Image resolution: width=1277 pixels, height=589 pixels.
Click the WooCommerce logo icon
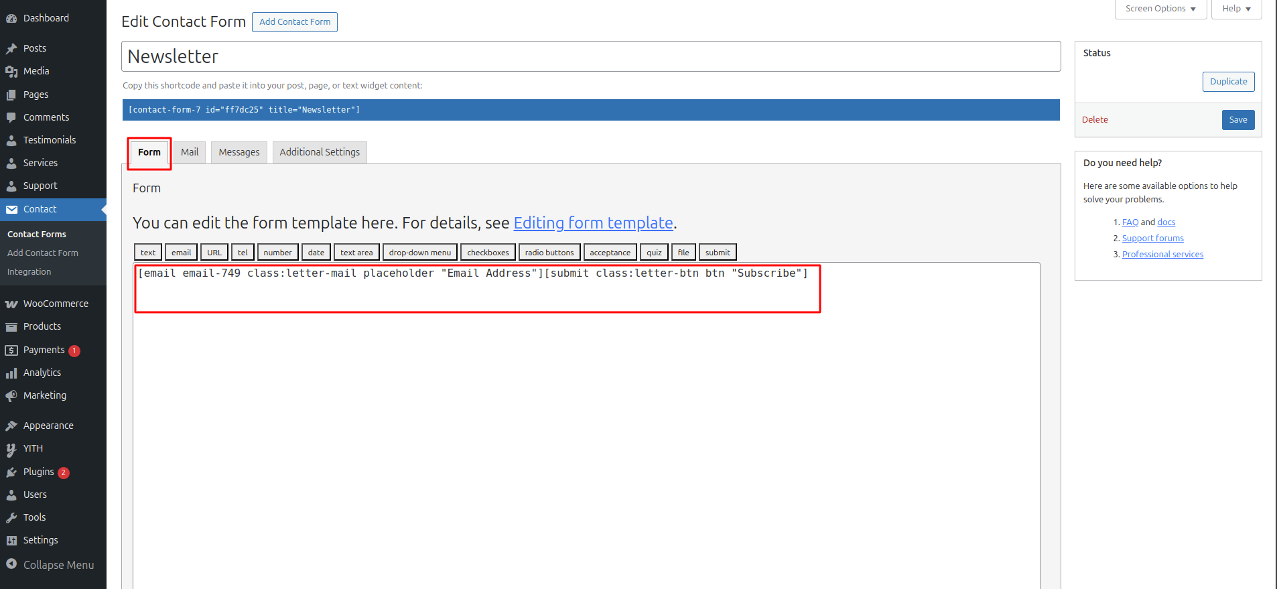click(11, 304)
